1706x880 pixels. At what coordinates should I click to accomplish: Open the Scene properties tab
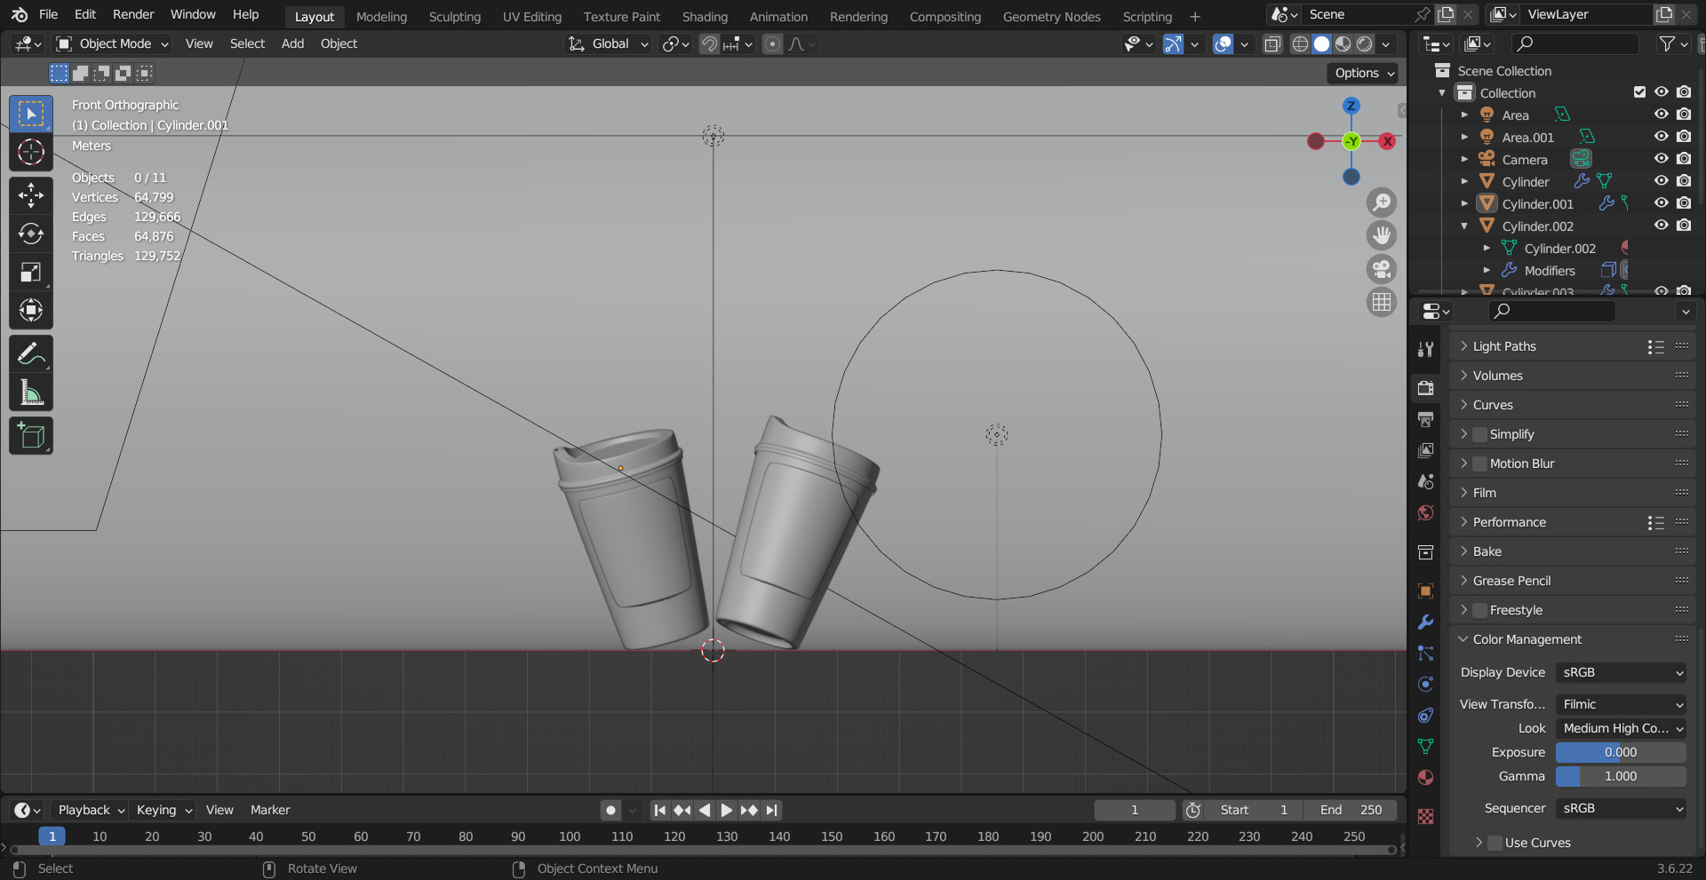coord(1426,481)
